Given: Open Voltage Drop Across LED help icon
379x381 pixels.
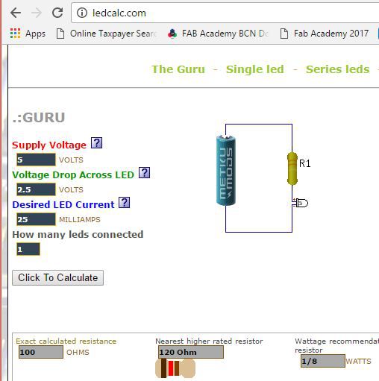Looking at the screenshot, I should (144, 173).
